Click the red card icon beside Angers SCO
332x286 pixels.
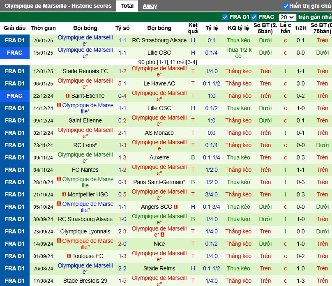click(x=175, y=207)
